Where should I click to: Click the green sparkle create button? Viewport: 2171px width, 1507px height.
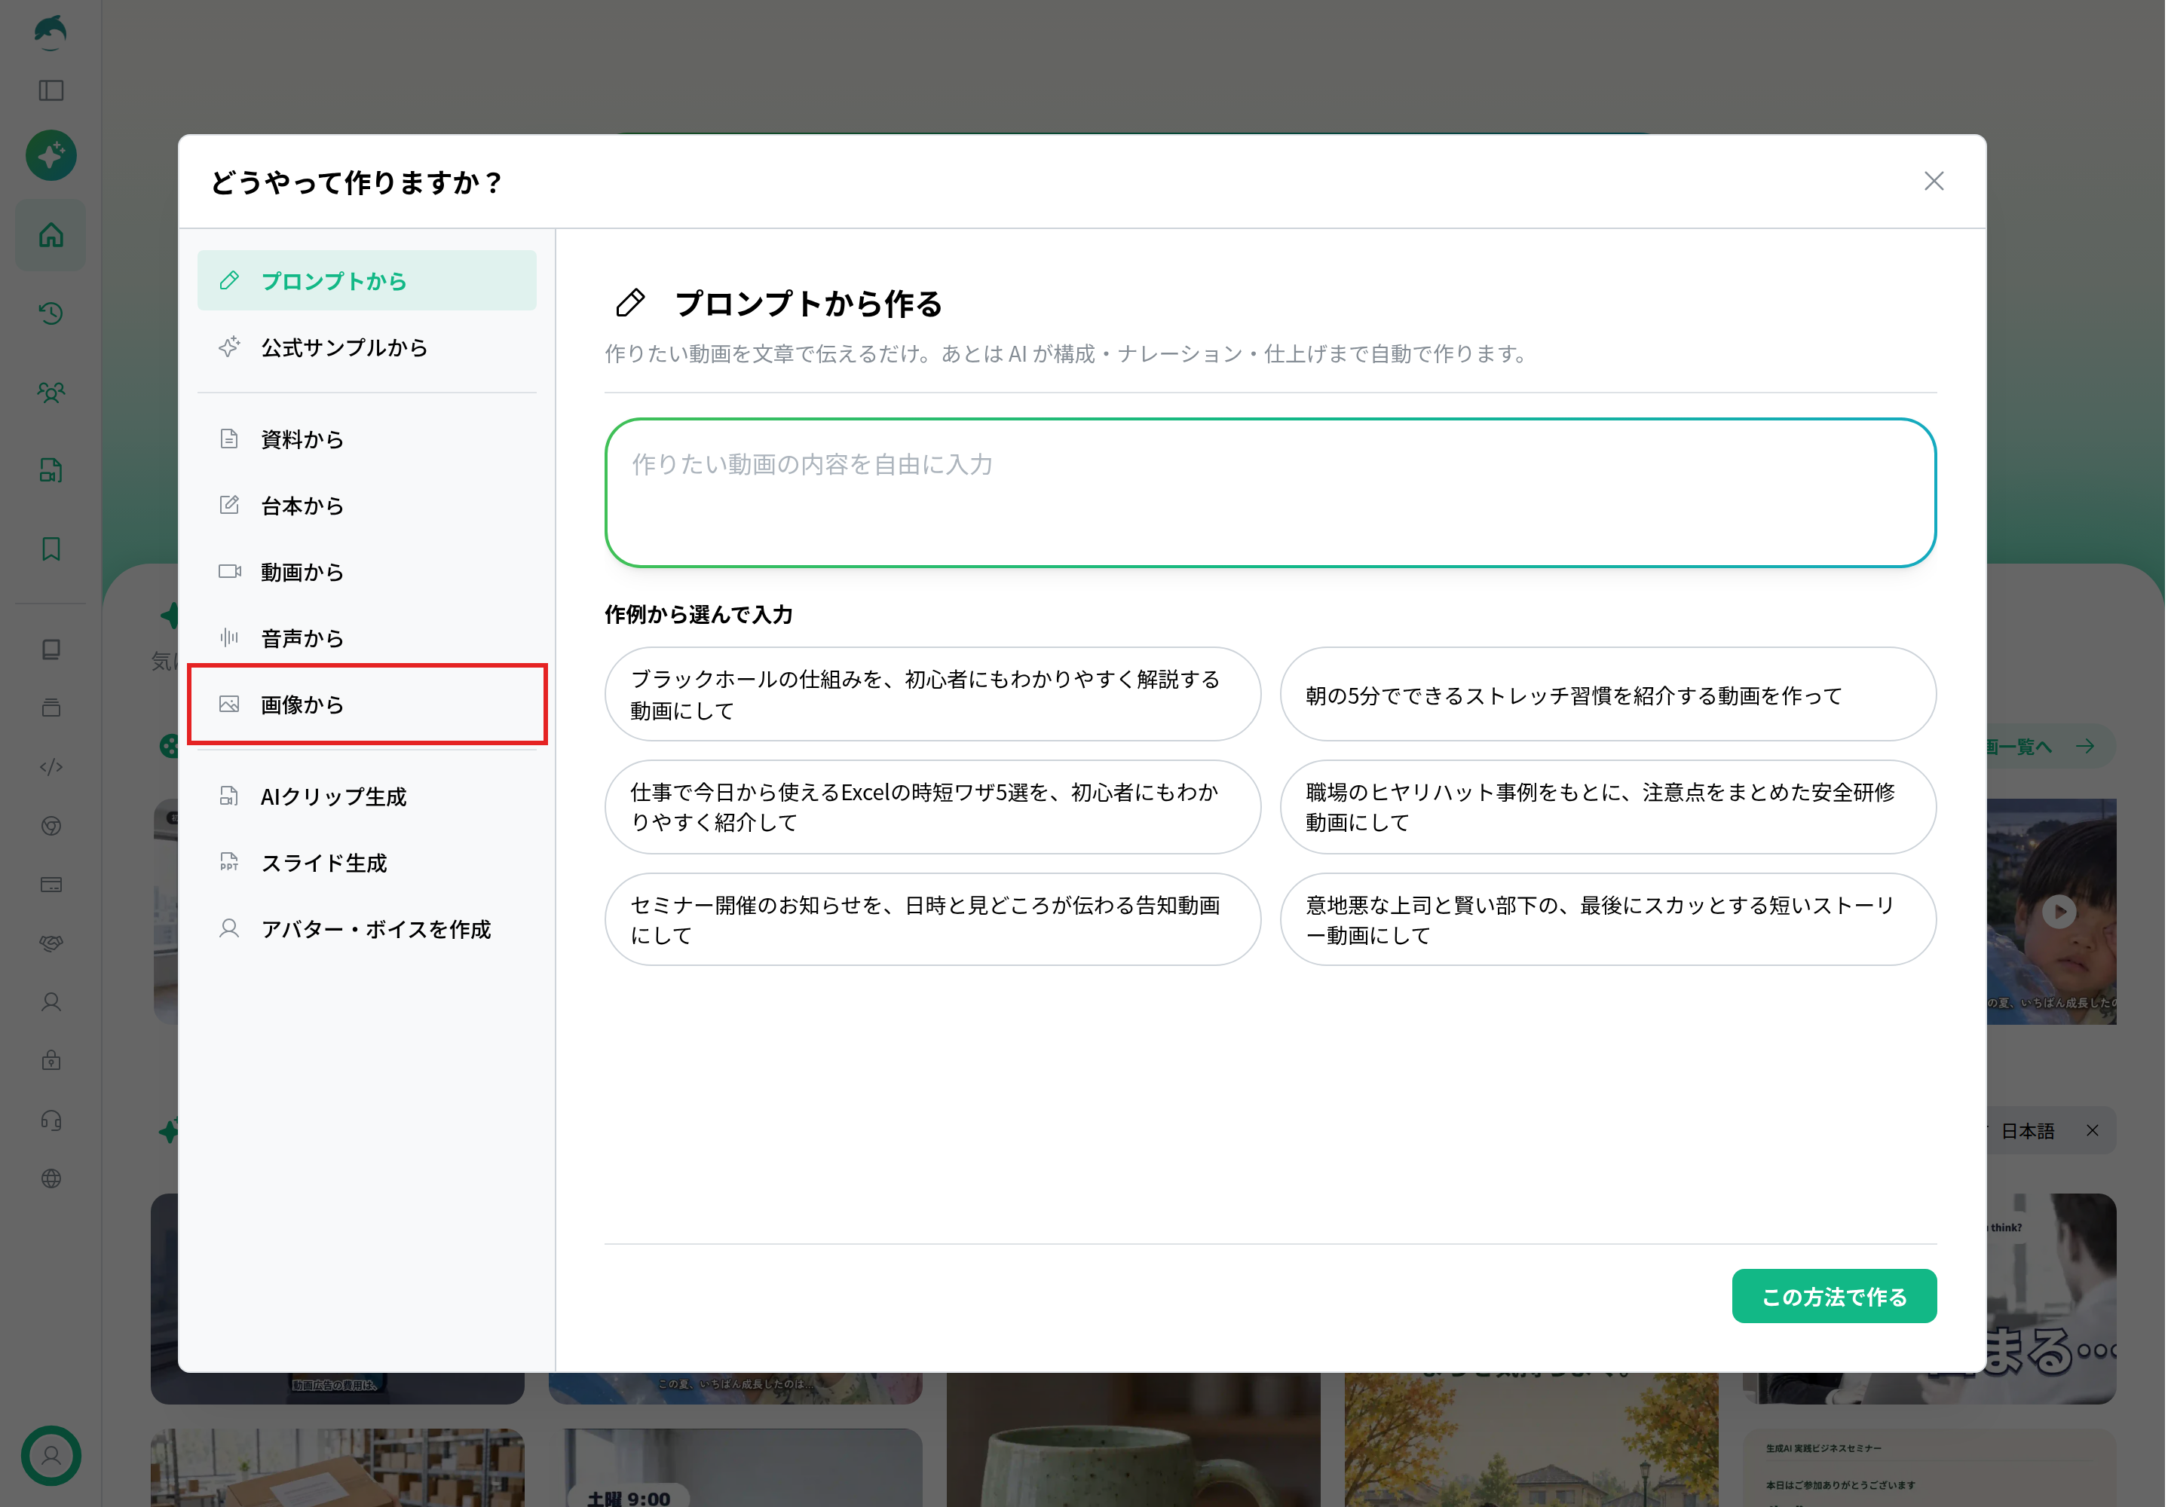point(51,155)
